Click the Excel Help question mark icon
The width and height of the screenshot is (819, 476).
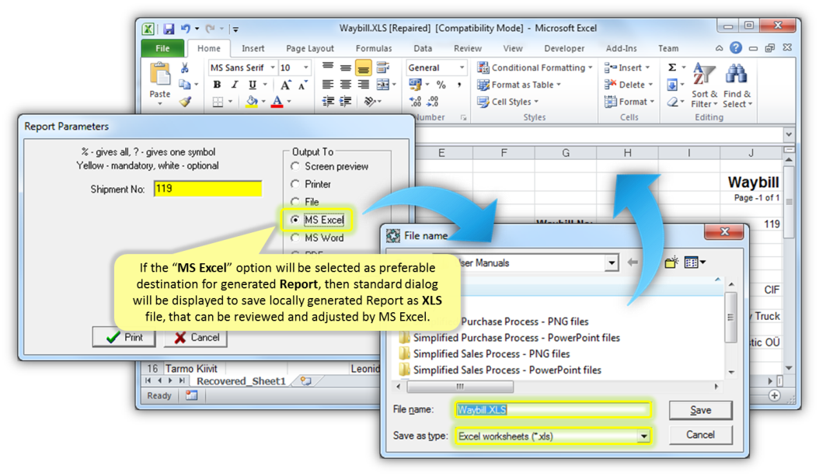point(736,48)
